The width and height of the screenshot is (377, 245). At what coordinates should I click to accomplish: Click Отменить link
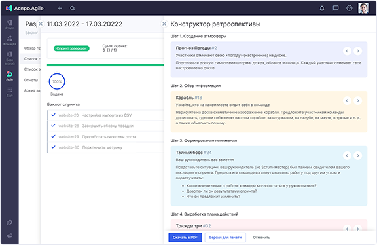pos(261,238)
